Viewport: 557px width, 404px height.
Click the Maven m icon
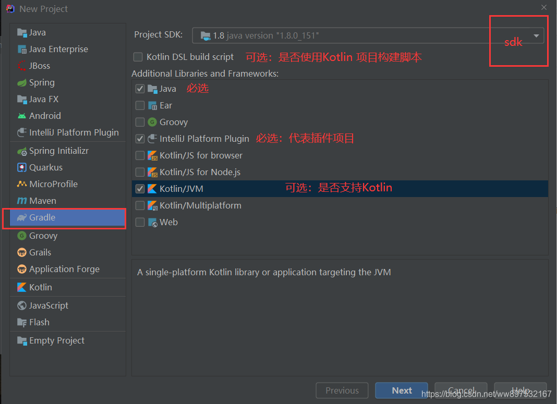(x=22, y=201)
